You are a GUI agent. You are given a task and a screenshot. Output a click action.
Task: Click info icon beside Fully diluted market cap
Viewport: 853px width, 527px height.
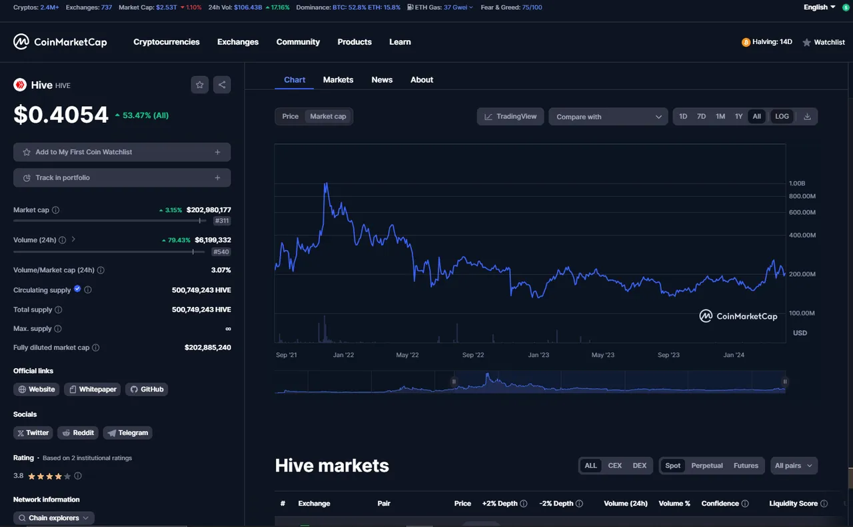95,348
